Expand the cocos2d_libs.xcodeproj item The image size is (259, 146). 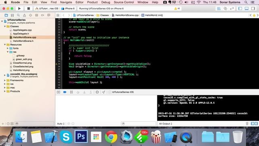click(5, 75)
